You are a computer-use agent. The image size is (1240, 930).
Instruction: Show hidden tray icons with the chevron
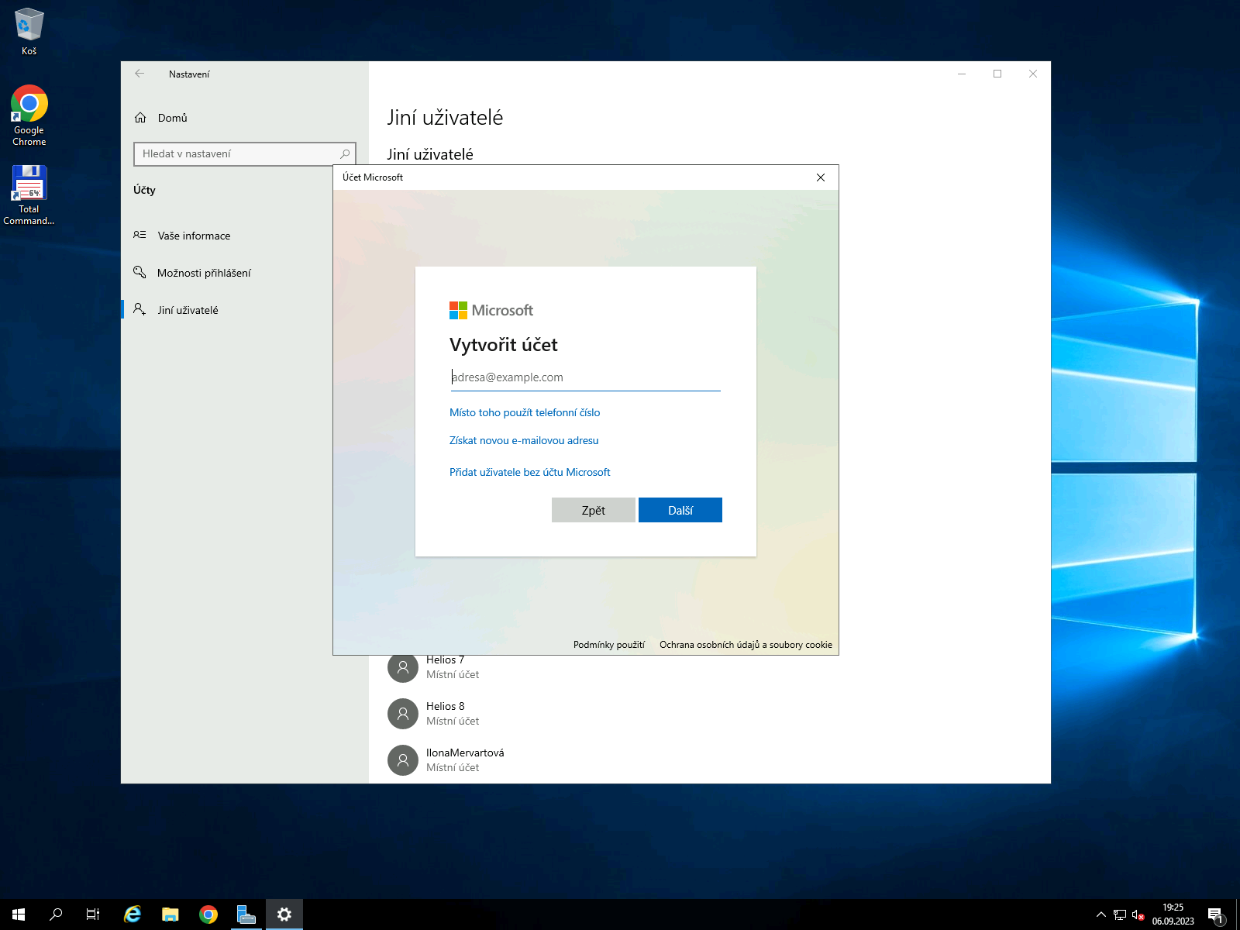(1100, 915)
